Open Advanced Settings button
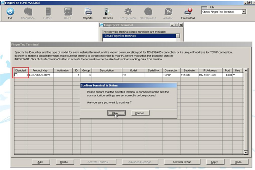Image resolution: width=255 pixels, height=170 pixels. [140, 162]
